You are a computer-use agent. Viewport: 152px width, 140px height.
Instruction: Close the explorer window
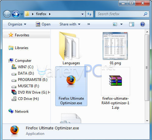point(143,3)
